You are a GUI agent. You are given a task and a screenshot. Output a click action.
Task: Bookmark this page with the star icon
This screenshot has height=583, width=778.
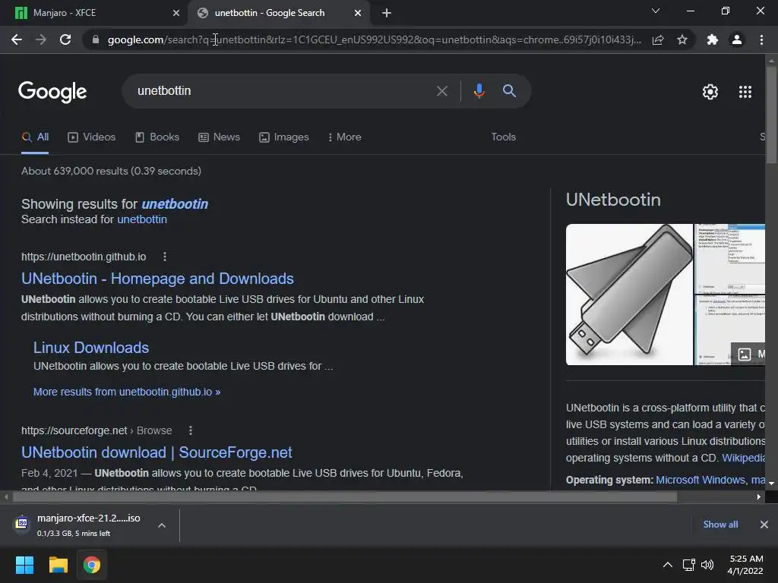tap(682, 39)
